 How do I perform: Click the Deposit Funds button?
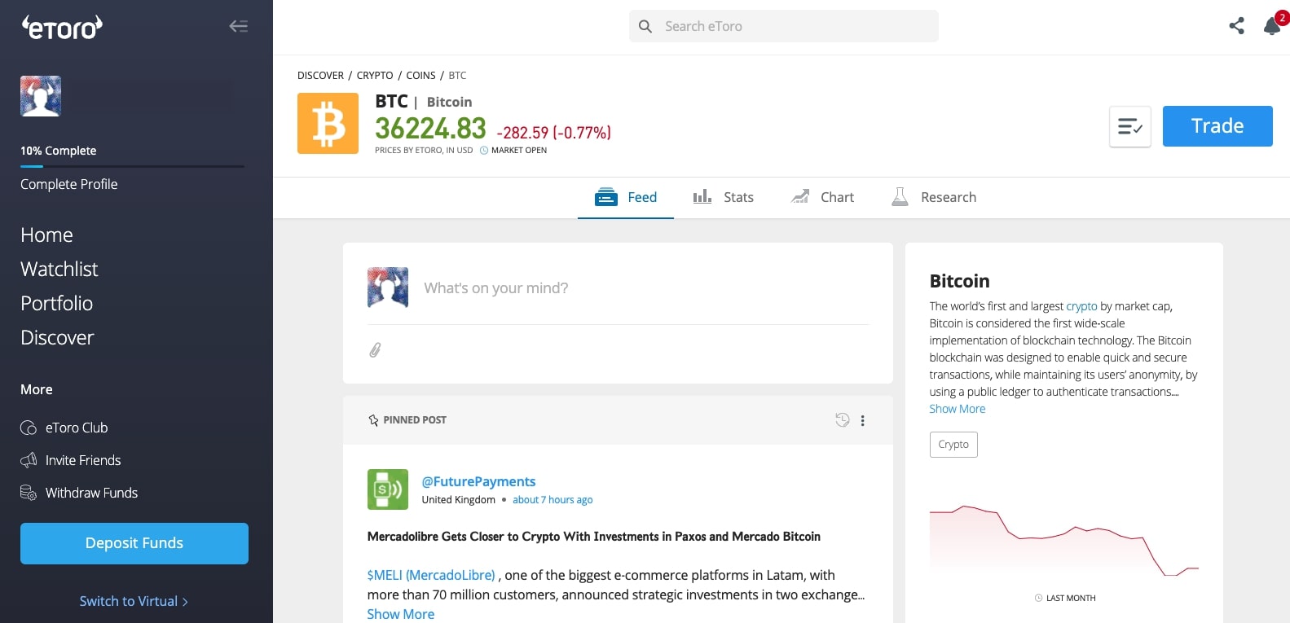(x=134, y=543)
